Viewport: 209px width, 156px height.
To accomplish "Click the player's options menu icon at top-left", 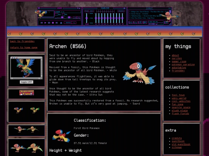I will 39,8.
